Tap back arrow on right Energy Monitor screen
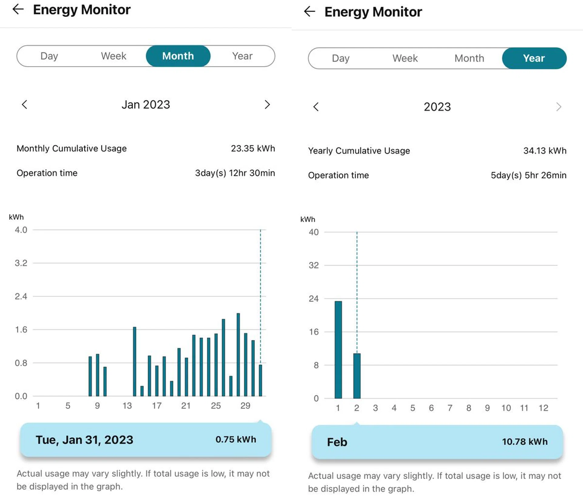The height and width of the screenshot is (502, 583). pos(309,12)
